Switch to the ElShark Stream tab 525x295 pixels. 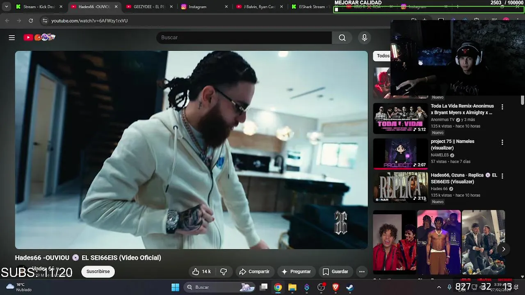coord(314,7)
